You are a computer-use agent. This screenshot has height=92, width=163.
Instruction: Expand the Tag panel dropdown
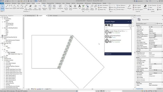111,11
